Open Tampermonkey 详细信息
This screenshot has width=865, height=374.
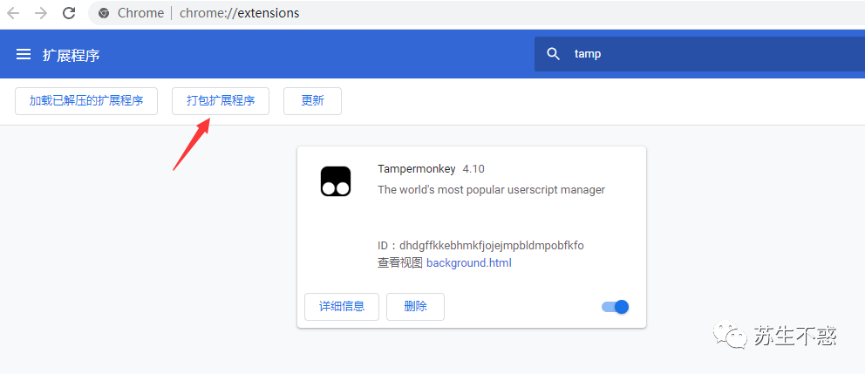[342, 307]
